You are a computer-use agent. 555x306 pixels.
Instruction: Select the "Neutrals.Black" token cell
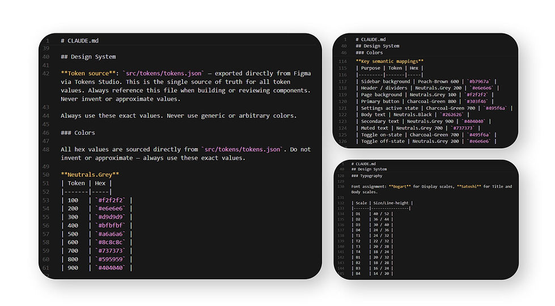413,114
